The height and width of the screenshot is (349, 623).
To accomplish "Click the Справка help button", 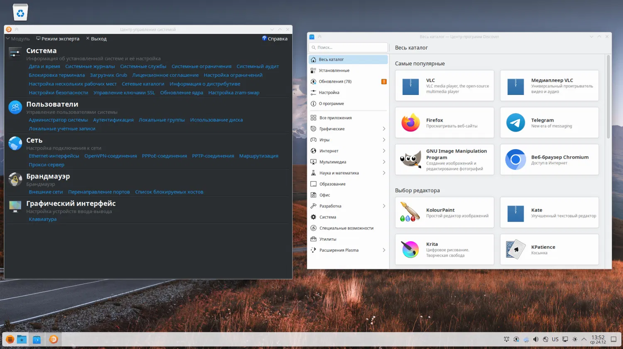I will coord(275,39).
